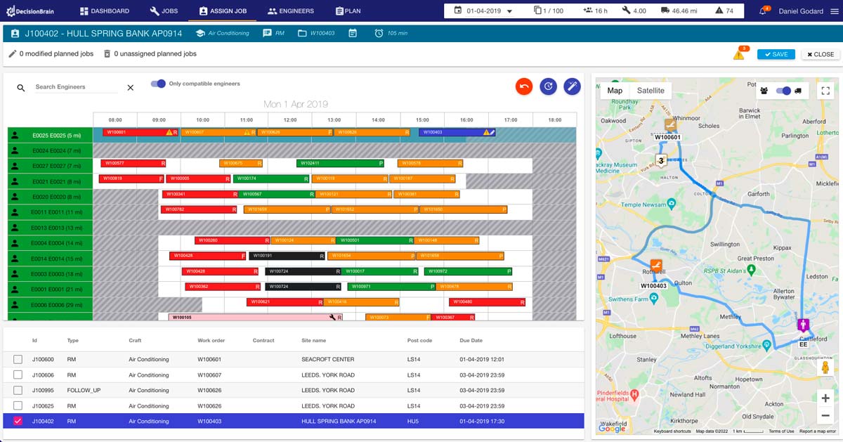
Task: Check the box for job J100625
Action: [x=18, y=406]
